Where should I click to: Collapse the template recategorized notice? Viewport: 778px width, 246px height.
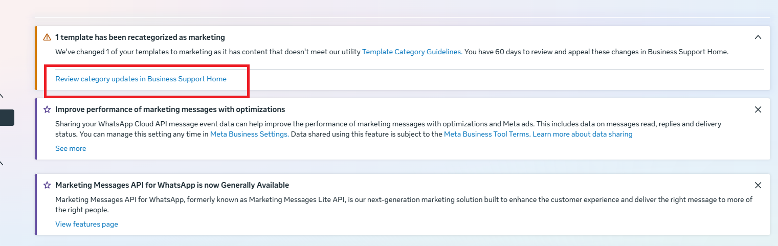coord(758,37)
